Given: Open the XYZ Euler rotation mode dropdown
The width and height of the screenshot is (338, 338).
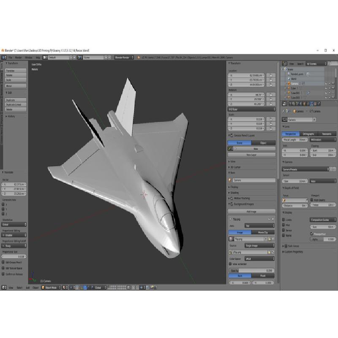Looking at the screenshot, I should 251,109.
